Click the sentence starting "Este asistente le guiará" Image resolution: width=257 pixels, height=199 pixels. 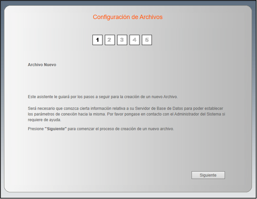(x=103, y=97)
